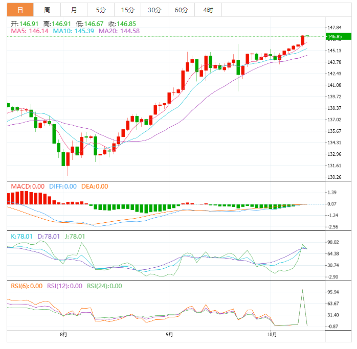Click the RSI(12):0.00 label
357x349 pixels.
coord(64,286)
